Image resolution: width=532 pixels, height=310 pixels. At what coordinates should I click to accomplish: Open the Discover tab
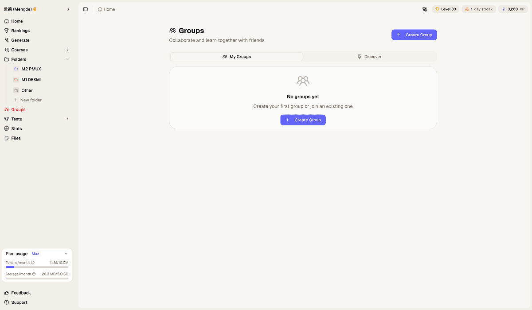click(369, 56)
